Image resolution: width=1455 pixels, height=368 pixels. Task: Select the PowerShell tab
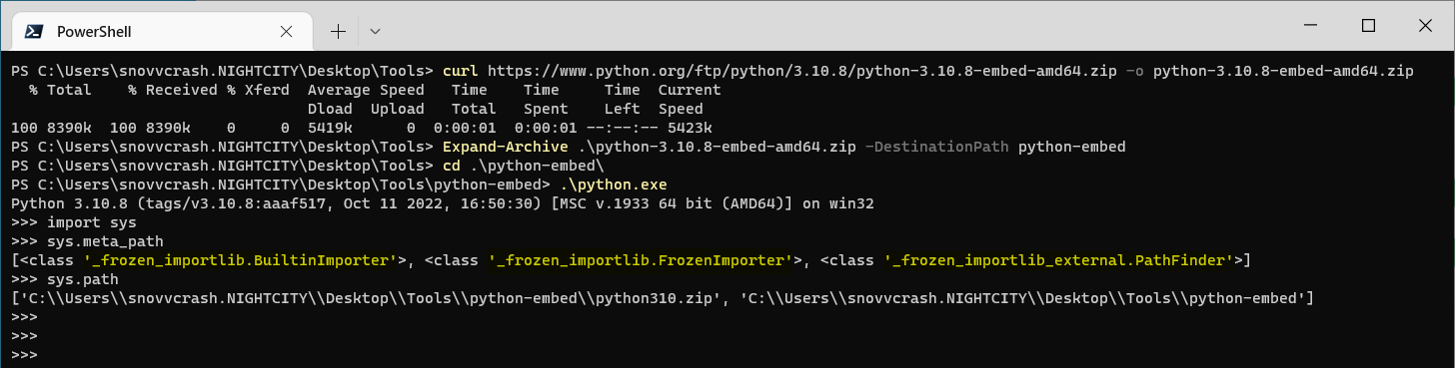(x=162, y=31)
